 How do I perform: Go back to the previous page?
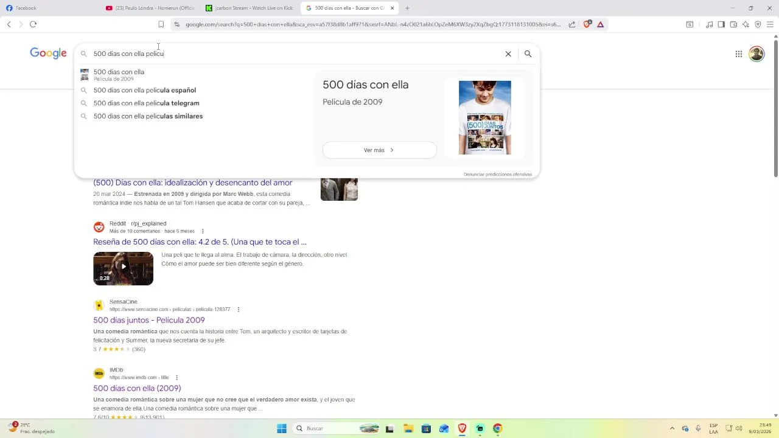coord(9,24)
